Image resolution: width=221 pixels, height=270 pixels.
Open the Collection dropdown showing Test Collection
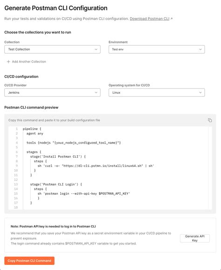pyautogui.click(x=52, y=49)
